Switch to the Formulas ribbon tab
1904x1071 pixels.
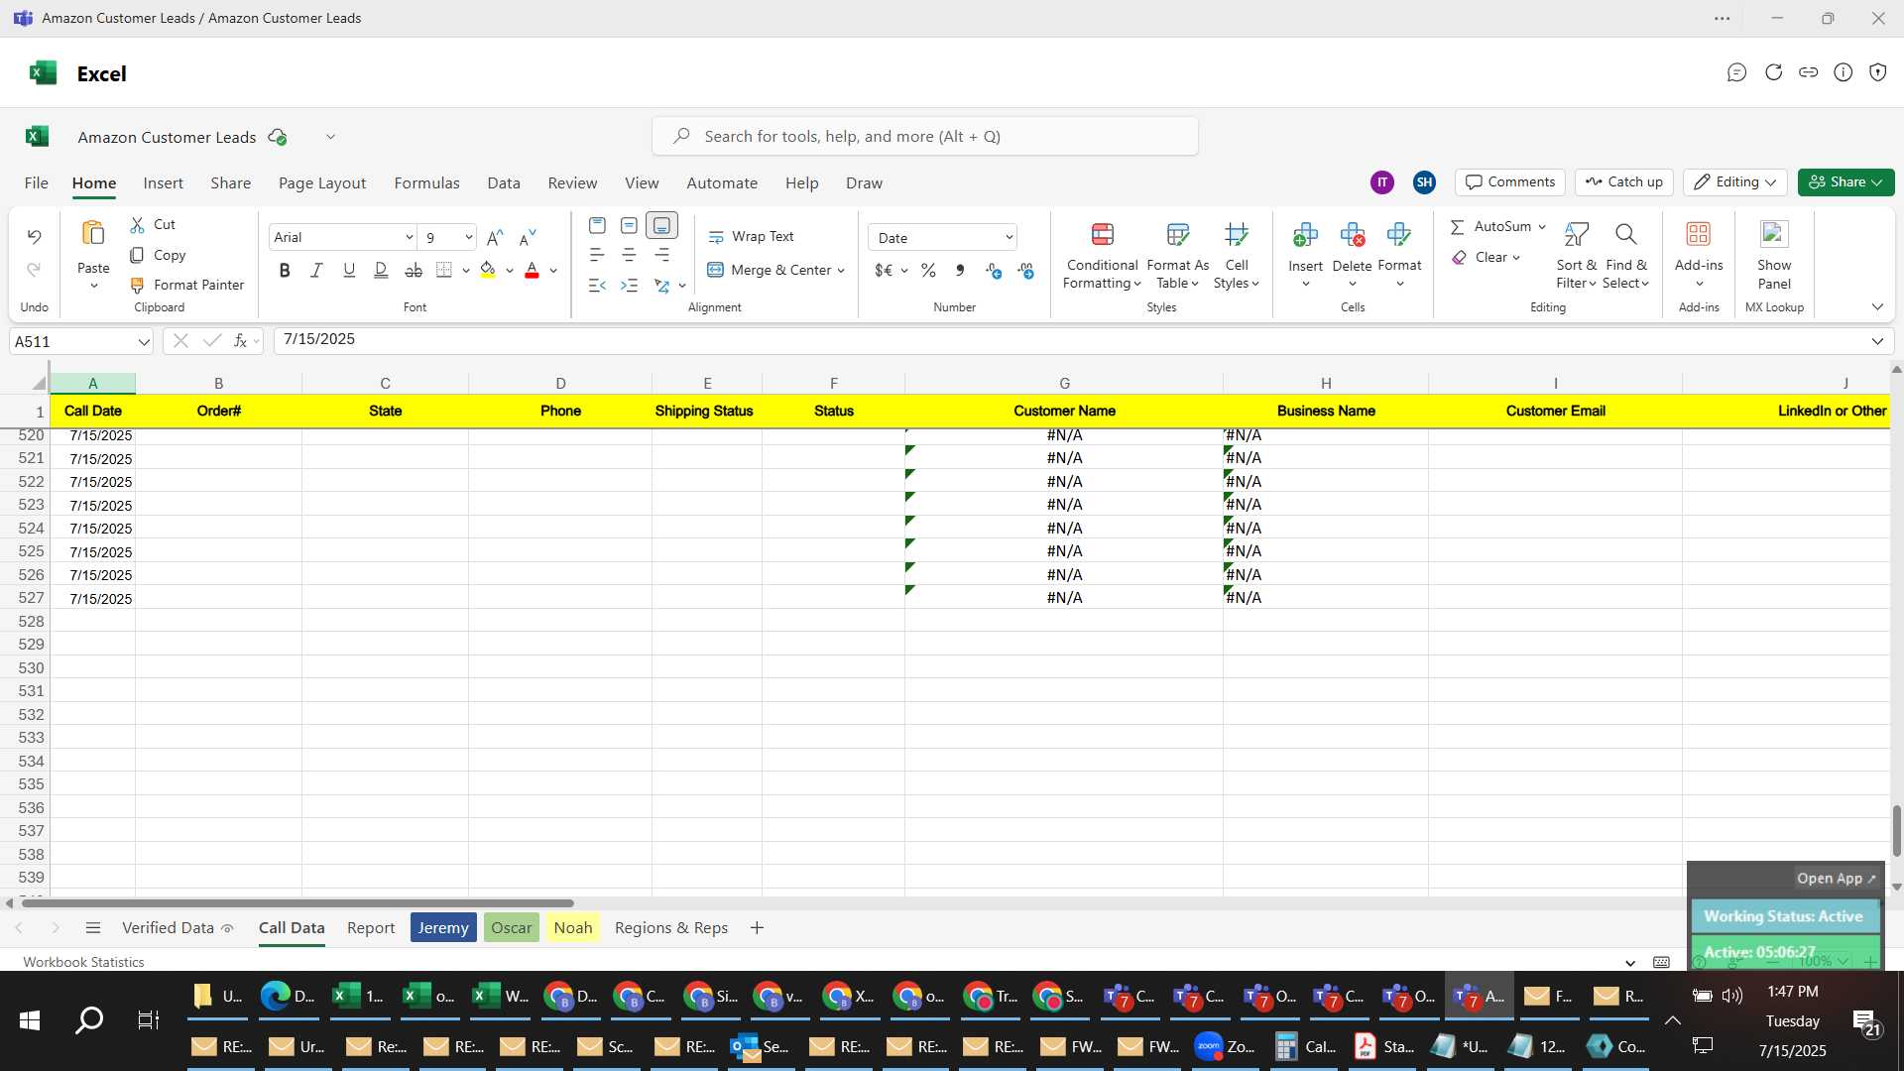(426, 182)
